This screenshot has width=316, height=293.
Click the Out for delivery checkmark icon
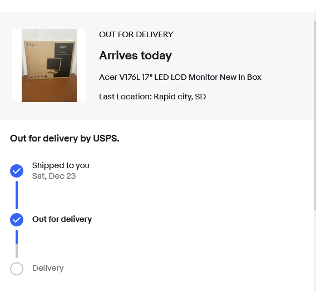pyautogui.click(x=17, y=220)
